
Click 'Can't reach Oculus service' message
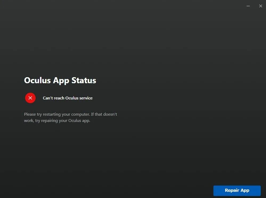tap(68, 98)
